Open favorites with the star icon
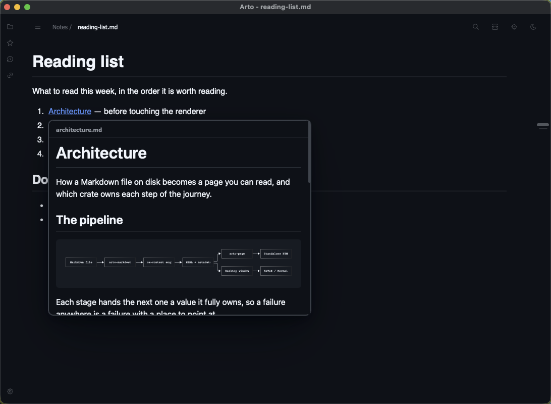Viewport: 551px width, 404px height. tap(10, 43)
